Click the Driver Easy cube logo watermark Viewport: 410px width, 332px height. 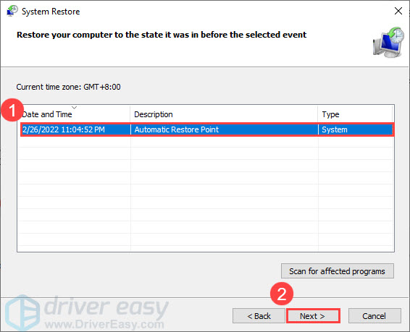[22, 313]
